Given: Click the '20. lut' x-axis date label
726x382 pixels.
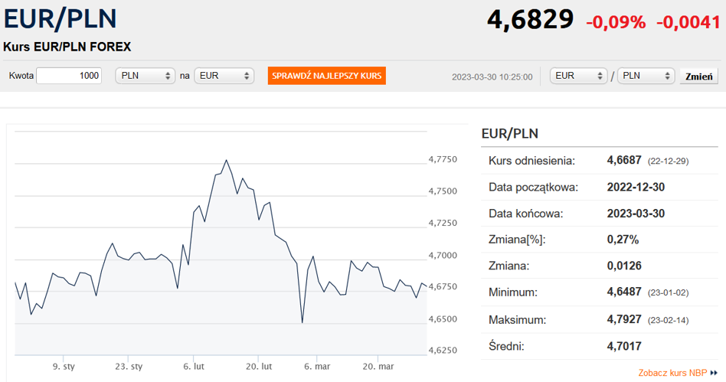Looking at the screenshot, I should (x=259, y=367).
